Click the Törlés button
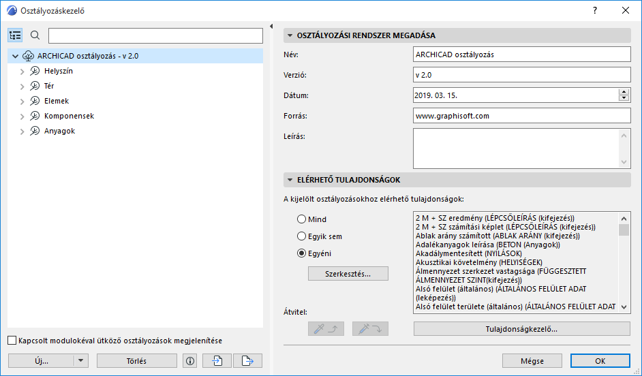Screen dimensions: 642x376 (137, 361)
